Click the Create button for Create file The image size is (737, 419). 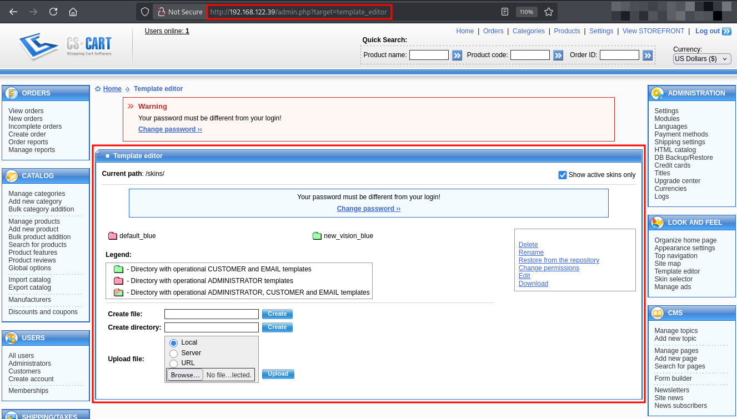[277, 314]
